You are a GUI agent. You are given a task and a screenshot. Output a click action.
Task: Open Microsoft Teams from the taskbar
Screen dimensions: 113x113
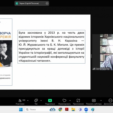(80, 110)
